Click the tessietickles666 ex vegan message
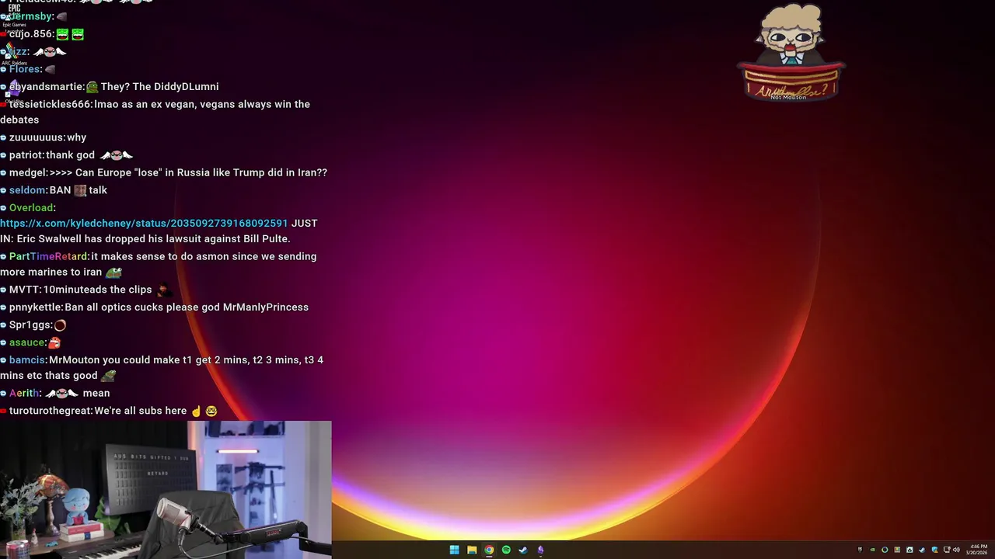Screen dimensions: 995x559 click(x=155, y=112)
